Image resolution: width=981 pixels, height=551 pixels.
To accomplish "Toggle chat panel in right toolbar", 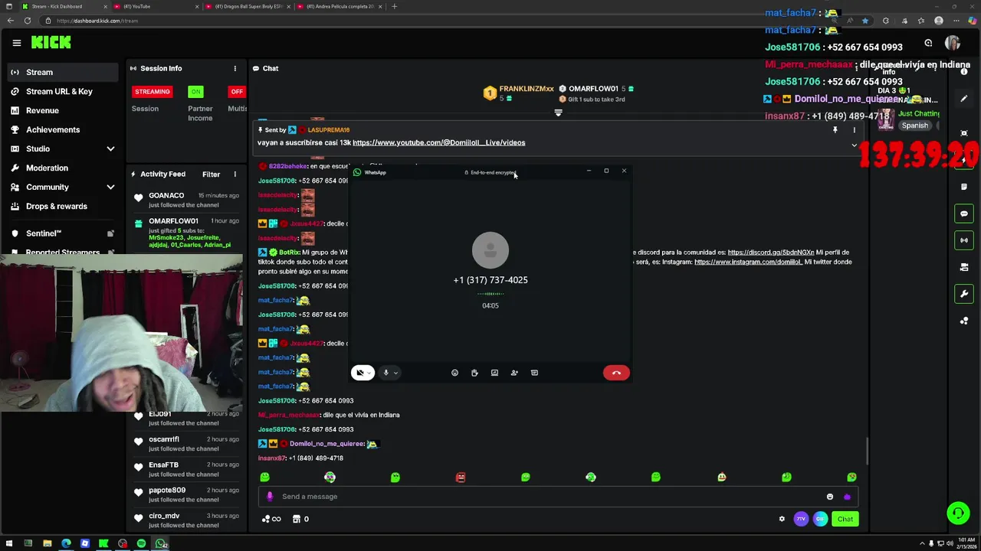I will click(x=964, y=214).
